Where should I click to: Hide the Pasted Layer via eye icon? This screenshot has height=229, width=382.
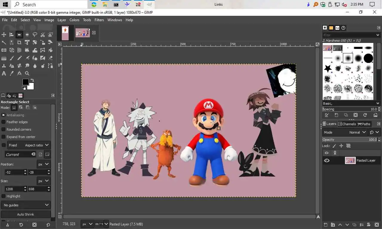(x=327, y=160)
